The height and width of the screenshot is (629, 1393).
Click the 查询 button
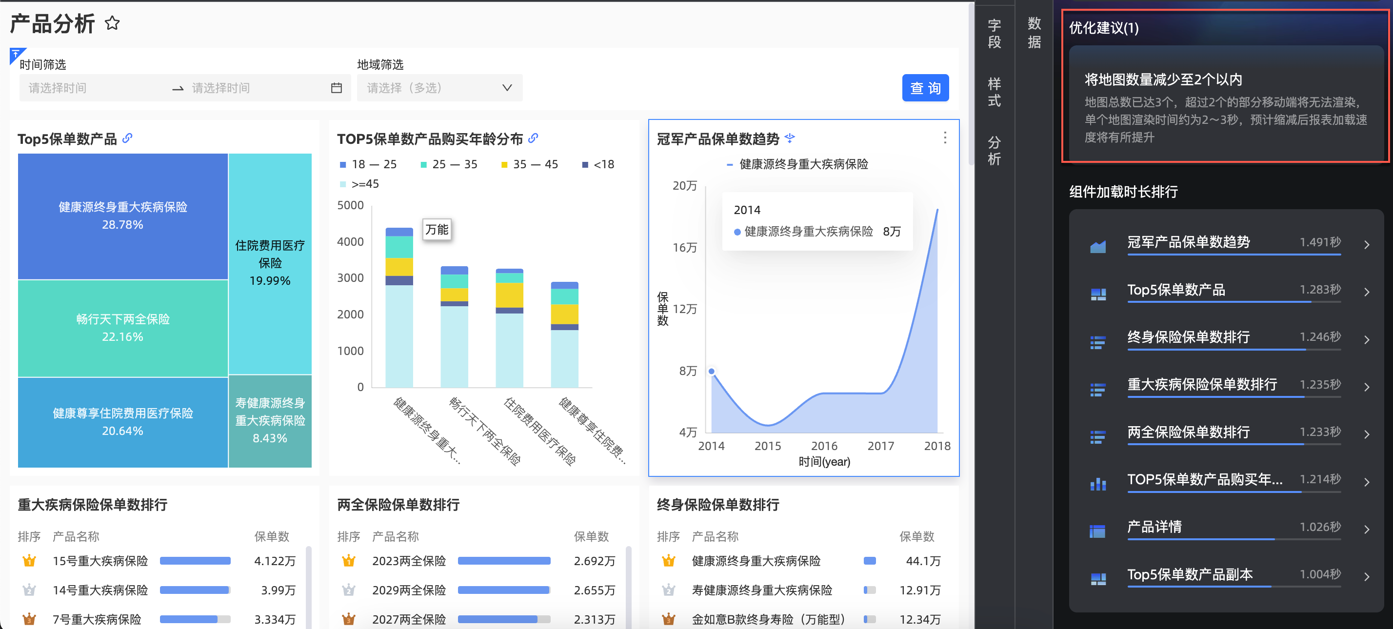(925, 88)
